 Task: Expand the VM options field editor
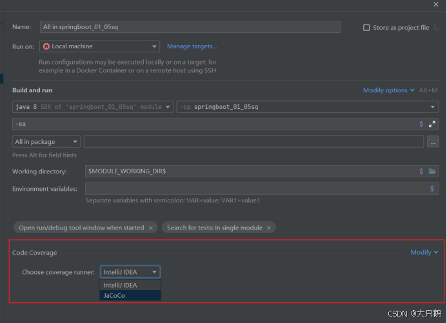click(x=432, y=124)
